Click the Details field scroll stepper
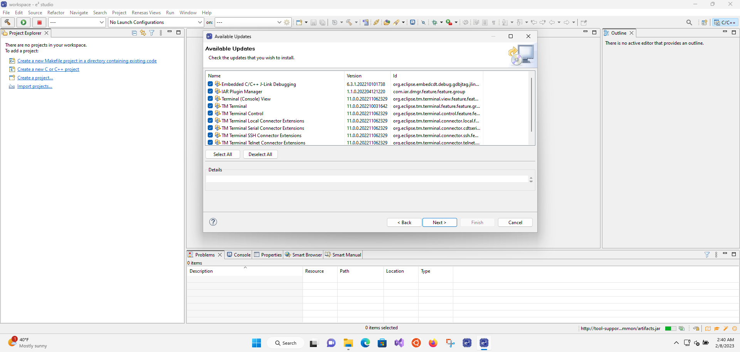The width and height of the screenshot is (740, 352). (531, 179)
